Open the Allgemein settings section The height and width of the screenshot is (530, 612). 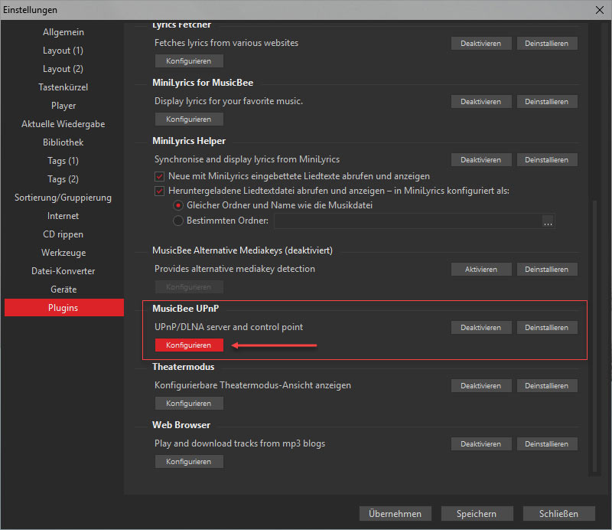(63, 32)
